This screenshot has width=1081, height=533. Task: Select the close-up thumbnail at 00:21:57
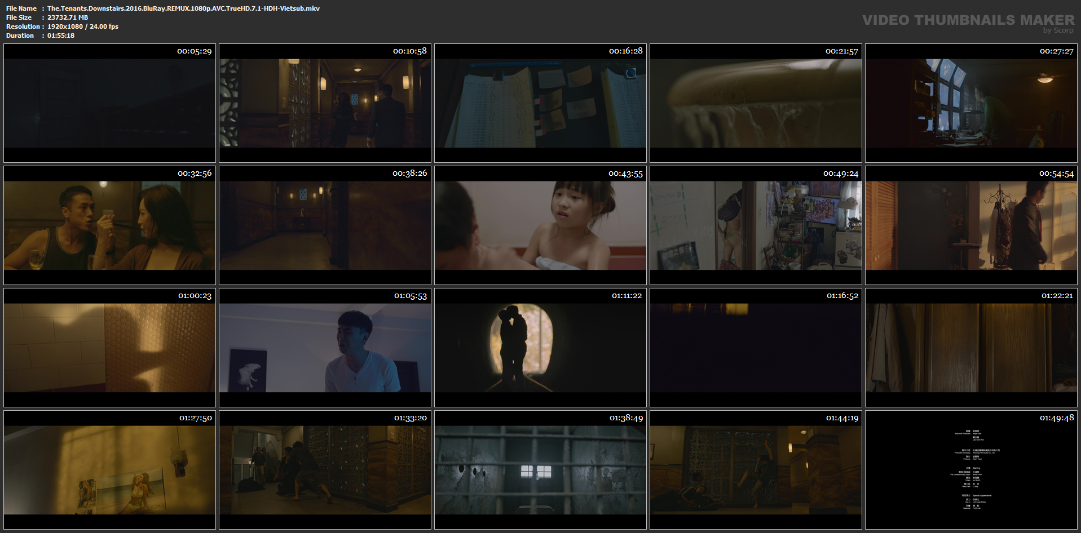point(756,103)
